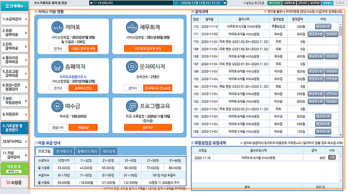Click the small square icon before 이용 요금 안내
The height and width of the screenshot is (194, 348).
(36, 143)
